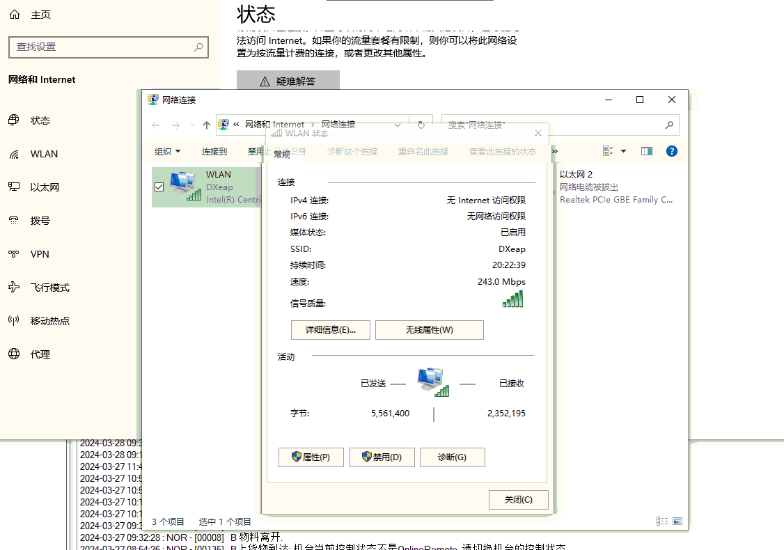Image resolution: width=784 pixels, height=550 pixels.
Task: Select the 常规 tab in WLAN 状态
Action: 282,155
